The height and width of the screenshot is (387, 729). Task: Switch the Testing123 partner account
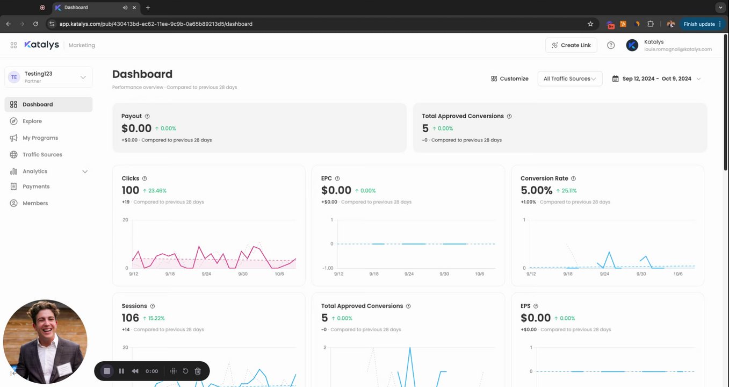coord(48,77)
